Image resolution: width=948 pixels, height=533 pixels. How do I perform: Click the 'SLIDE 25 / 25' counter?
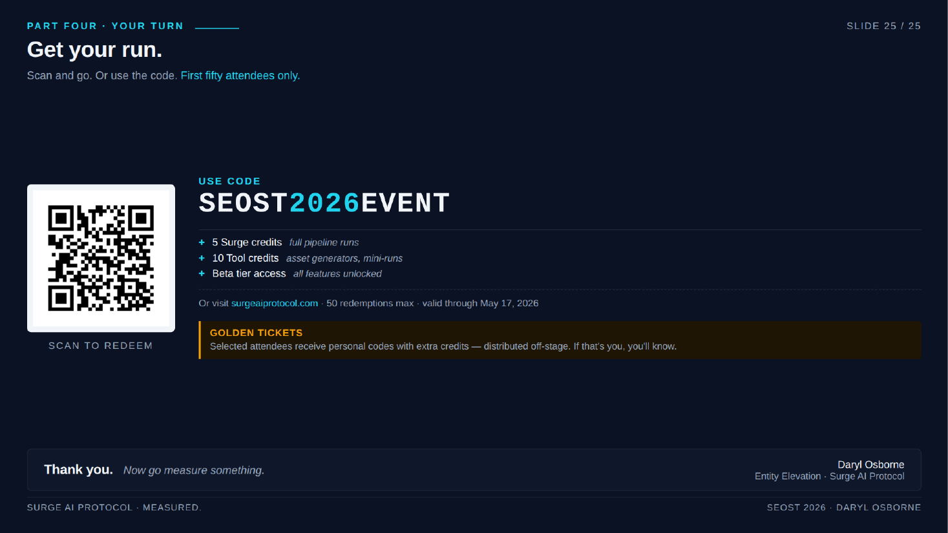click(883, 26)
